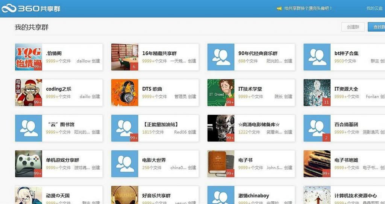Screen dimensions: 385x204
Task: Click the 单机游戏分享群 gamepad icon
Action: [x=28, y=164]
